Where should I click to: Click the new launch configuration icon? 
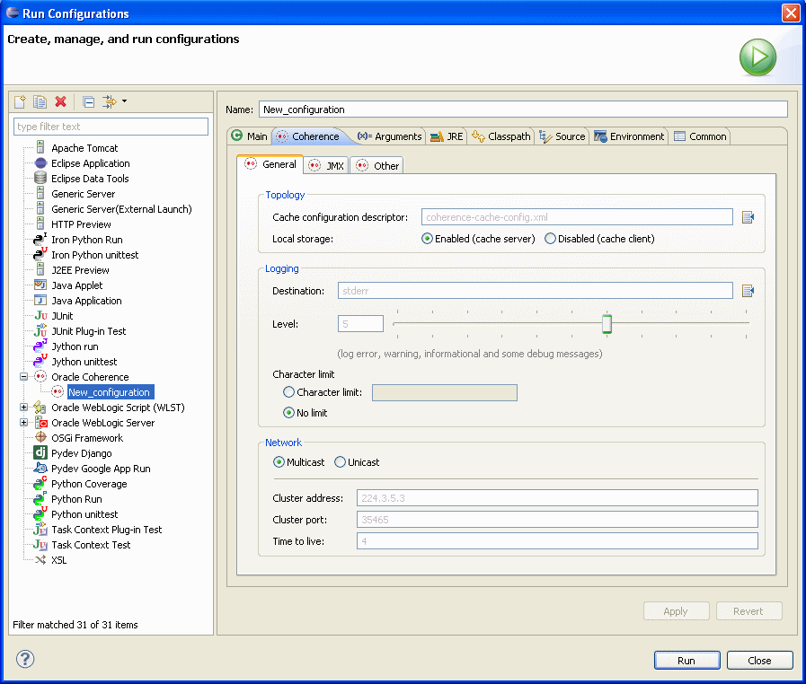click(x=20, y=102)
